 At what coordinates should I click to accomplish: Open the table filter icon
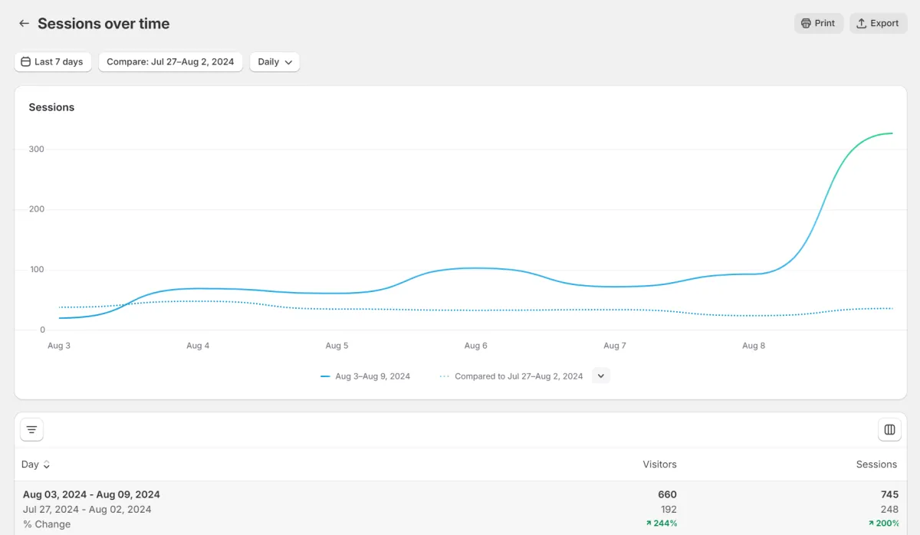[31, 430]
